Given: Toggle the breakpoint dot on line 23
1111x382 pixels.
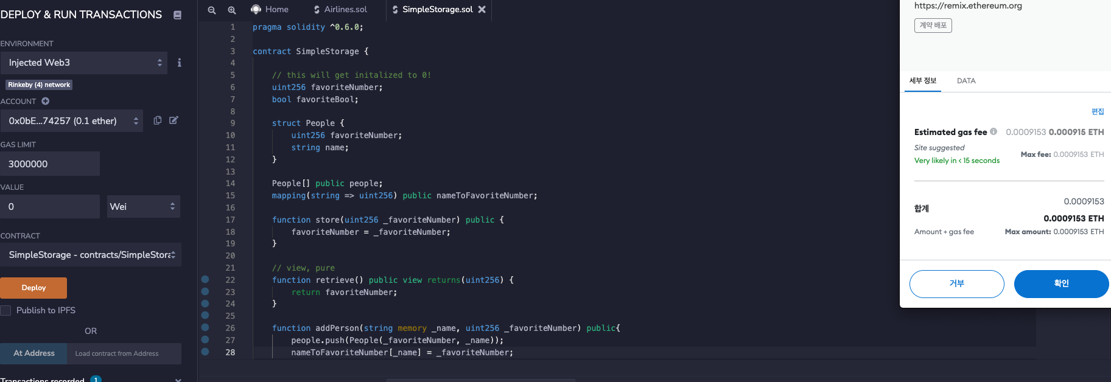Looking at the screenshot, I should [x=205, y=291].
